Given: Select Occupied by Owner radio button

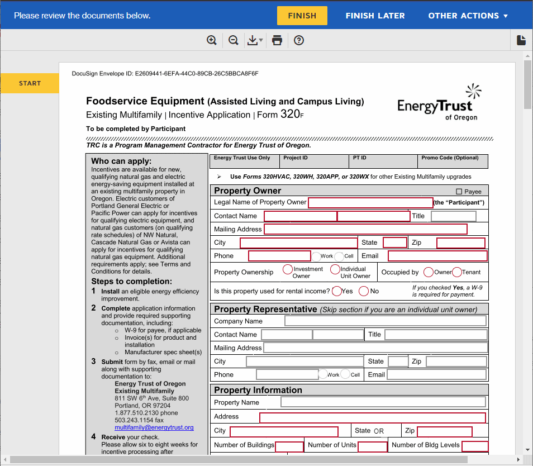Looking at the screenshot, I should (429, 272).
